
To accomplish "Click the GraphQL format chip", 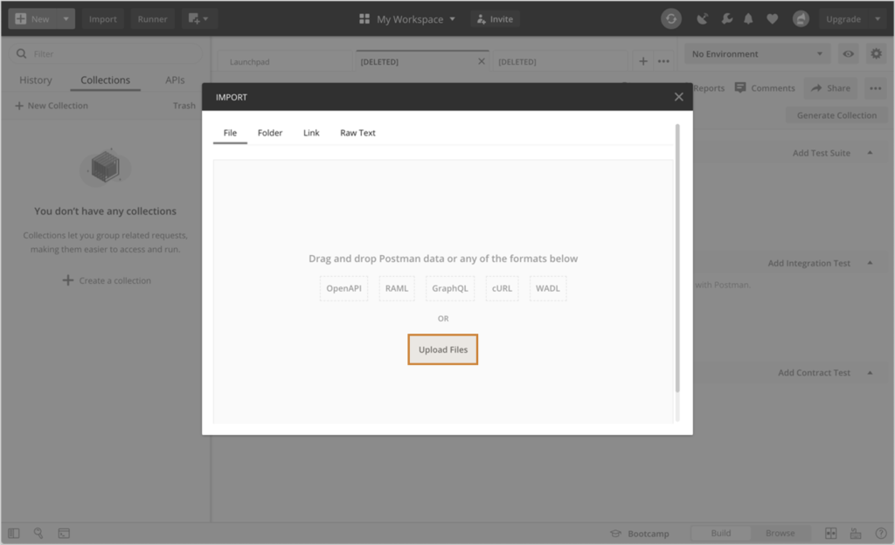I will (x=450, y=288).
